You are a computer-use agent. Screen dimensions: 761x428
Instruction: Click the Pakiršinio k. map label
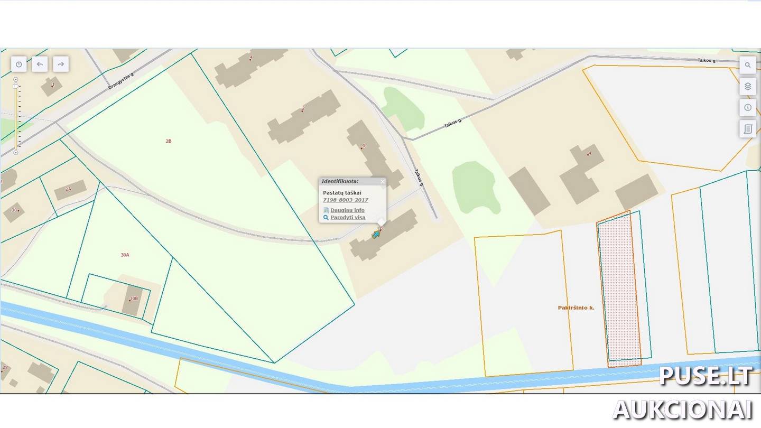[x=576, y=308]
